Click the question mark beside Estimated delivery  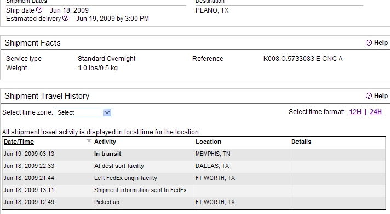[x=65, y=18]
